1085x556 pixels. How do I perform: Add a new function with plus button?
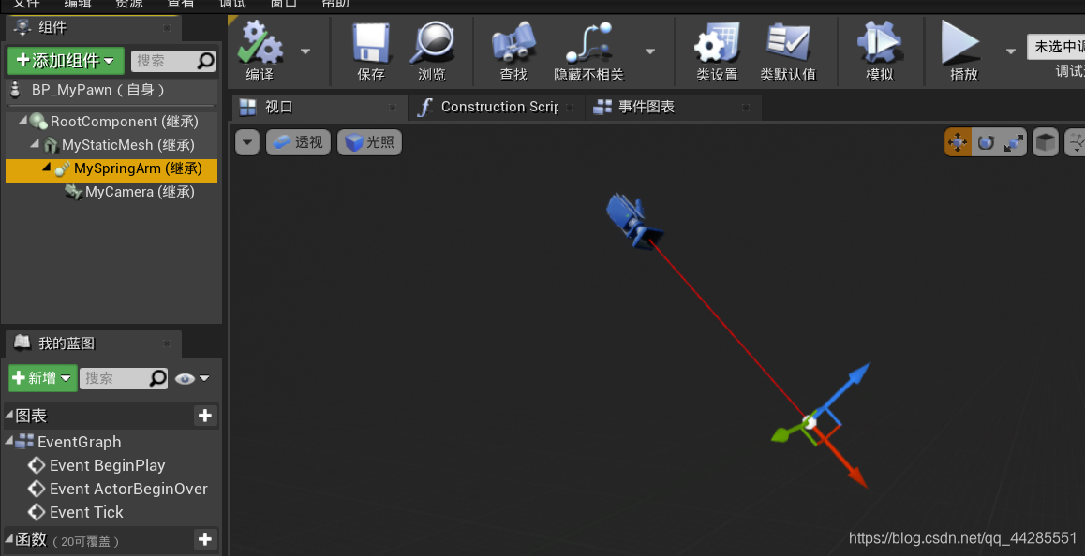[x=205, y=539]
